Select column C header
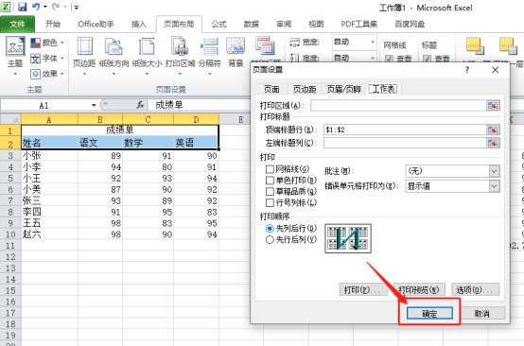 click(148, 119)
